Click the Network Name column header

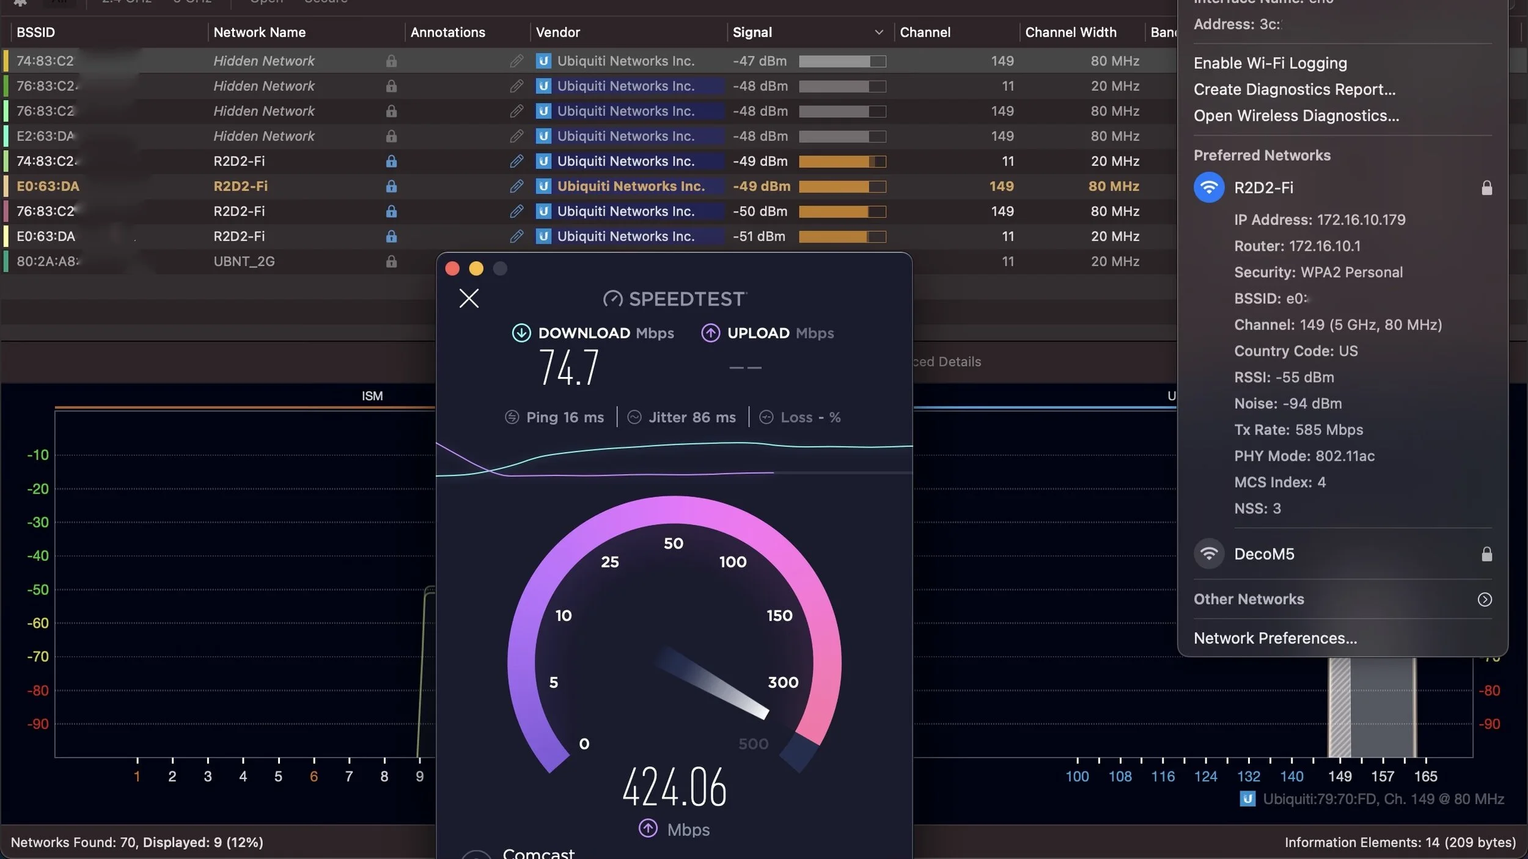(x=259, y=32)
